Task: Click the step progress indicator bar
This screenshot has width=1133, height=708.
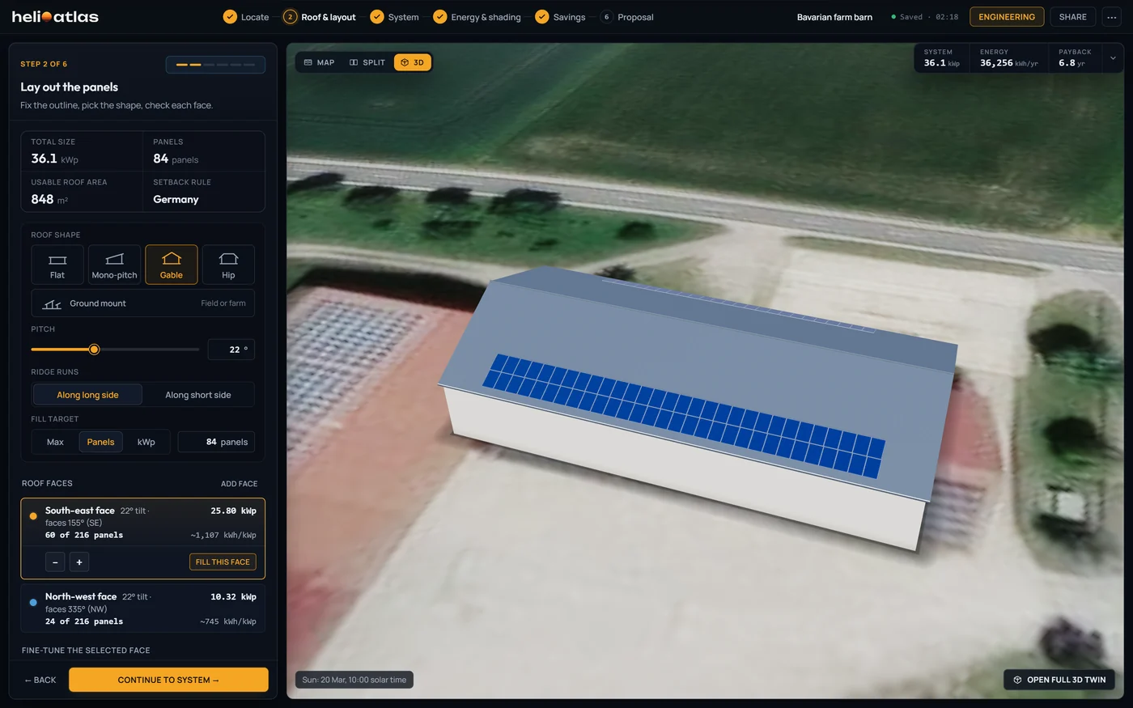Action: [x=215, y=65]
